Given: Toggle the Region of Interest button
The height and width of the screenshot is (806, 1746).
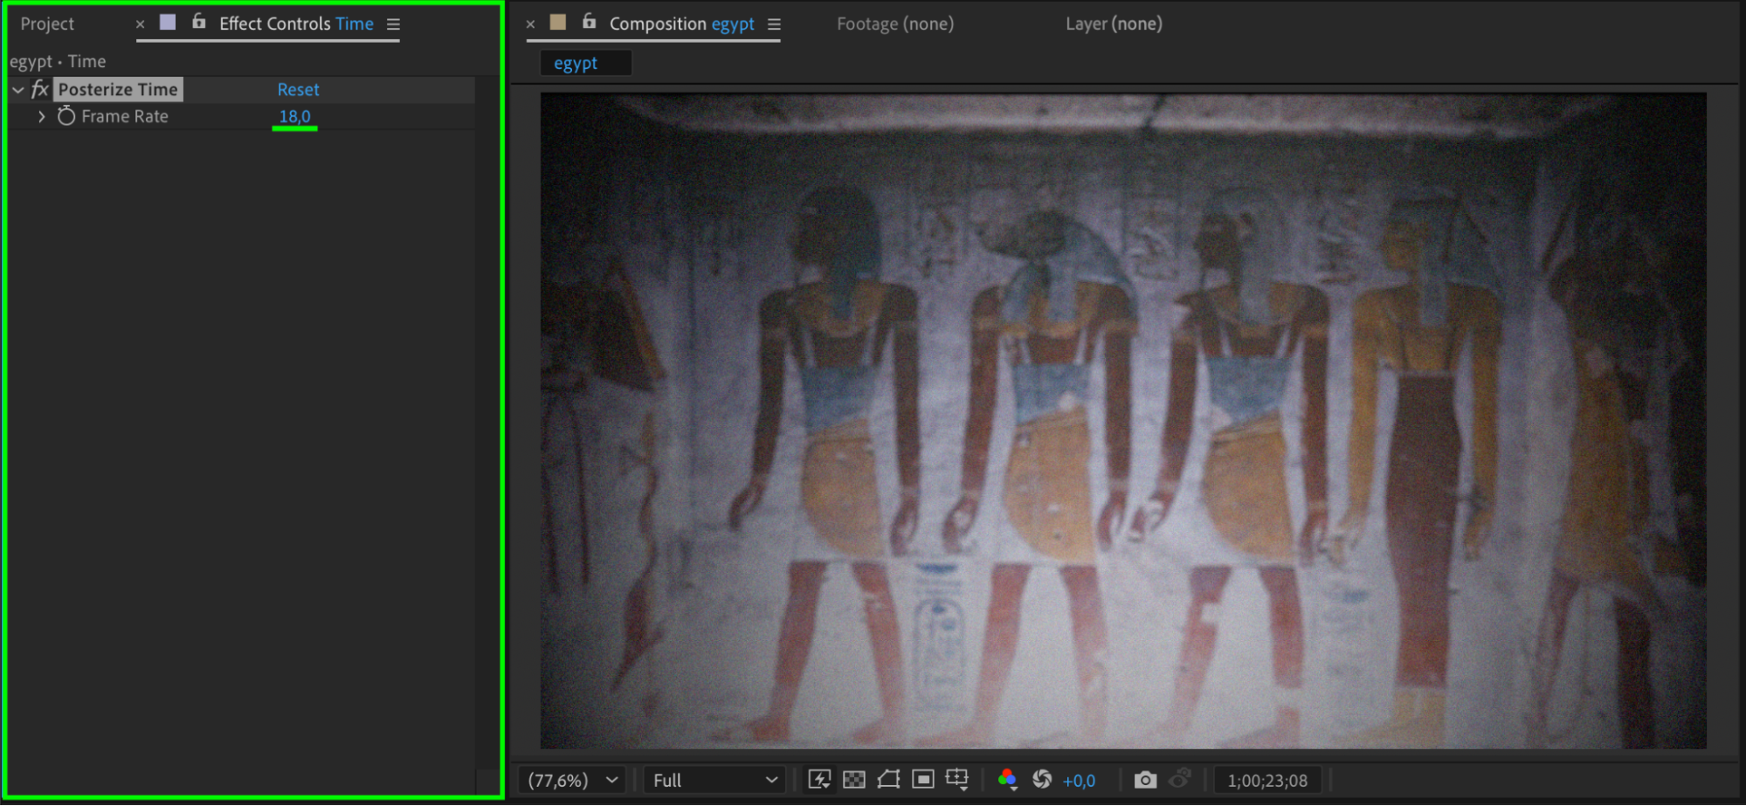Looking at the screenshot, I should pyautogui.click(x=923, y=780).
